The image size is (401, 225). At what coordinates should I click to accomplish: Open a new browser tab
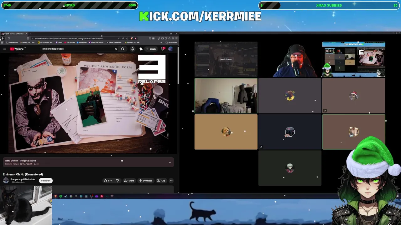point(31,34)
